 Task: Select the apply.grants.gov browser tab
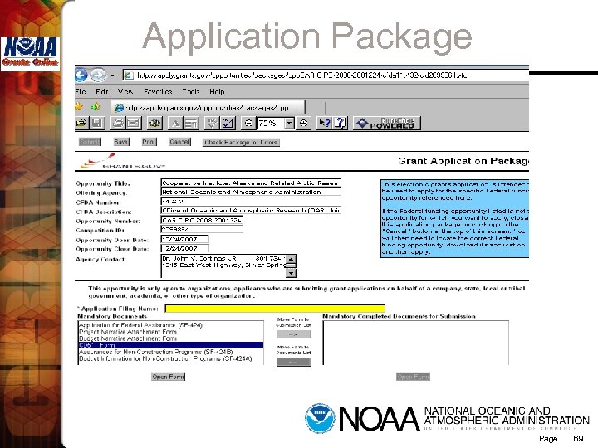click(208, 108)
